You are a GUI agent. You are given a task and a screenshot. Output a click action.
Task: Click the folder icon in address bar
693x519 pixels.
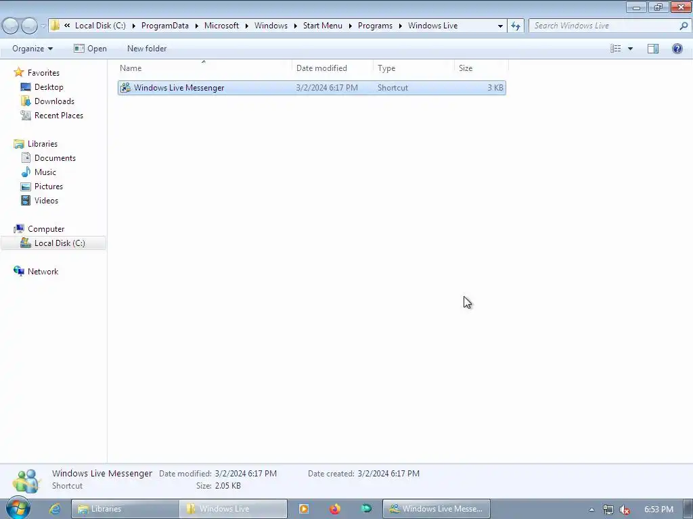[55, 26]
